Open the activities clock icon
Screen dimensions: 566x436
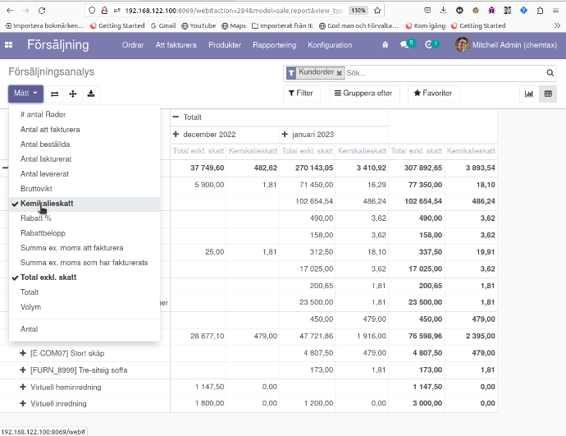(x=430, y=45)
